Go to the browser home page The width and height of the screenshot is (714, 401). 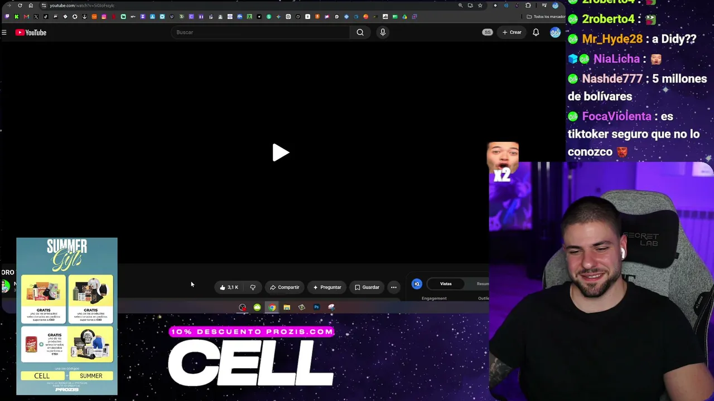point(31,6)
